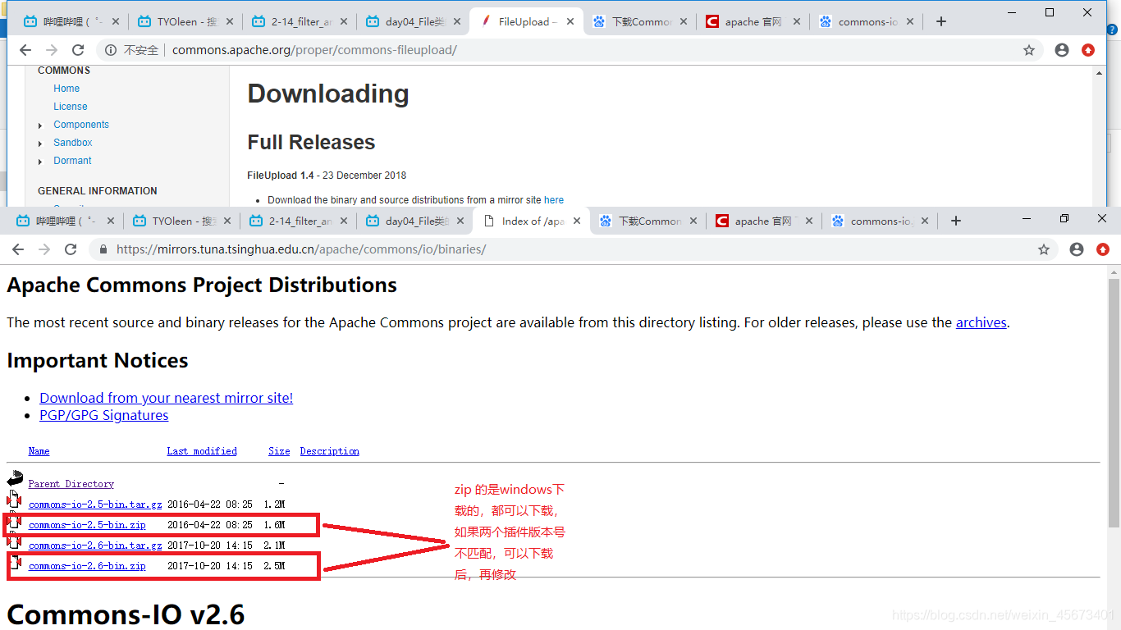The height and width of the screenshot is (630, 1121).
Task: Open the License sidebar link
Action: (71, 107)
